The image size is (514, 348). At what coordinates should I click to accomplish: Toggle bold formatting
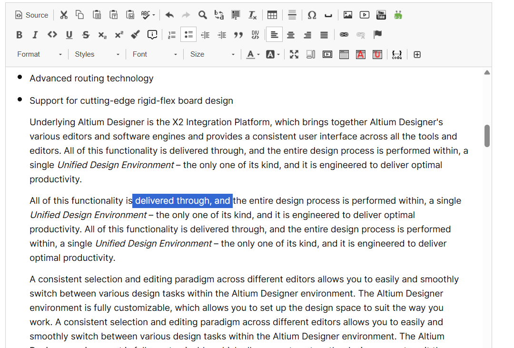[20, 35]
